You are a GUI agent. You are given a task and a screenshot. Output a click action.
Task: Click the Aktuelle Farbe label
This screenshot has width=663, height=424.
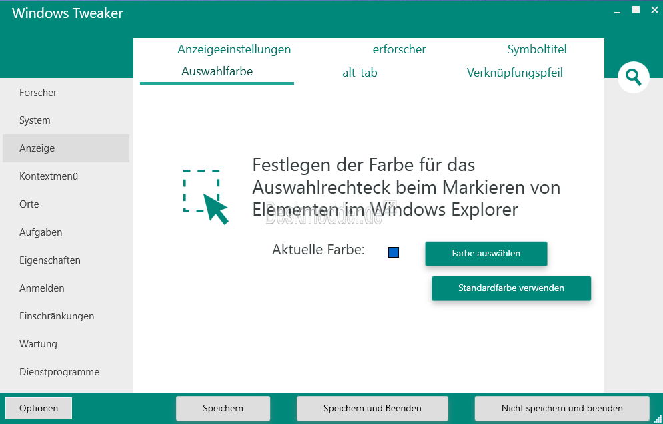click(318, 250)
